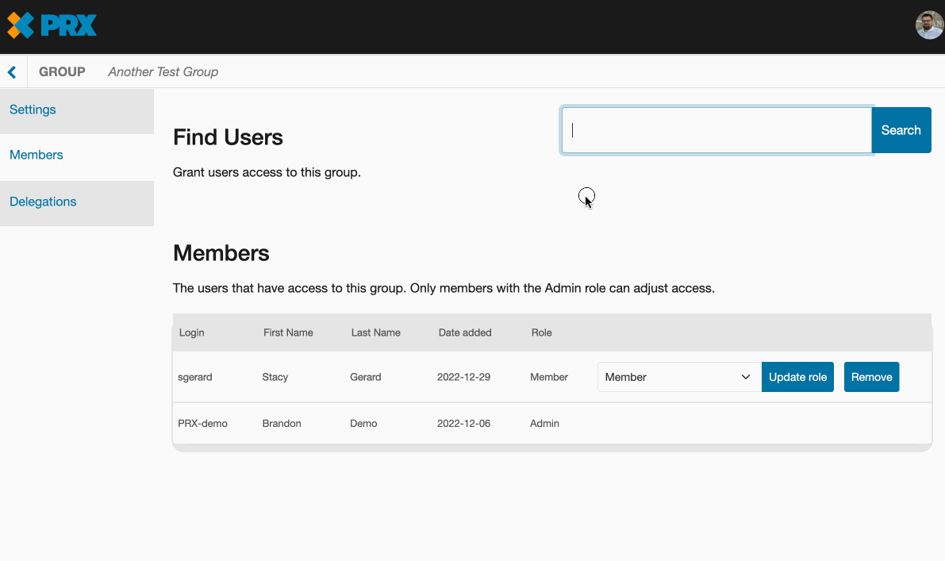Click the Login column header
This screenshot has width=945, height=561.
coord(191,332)
